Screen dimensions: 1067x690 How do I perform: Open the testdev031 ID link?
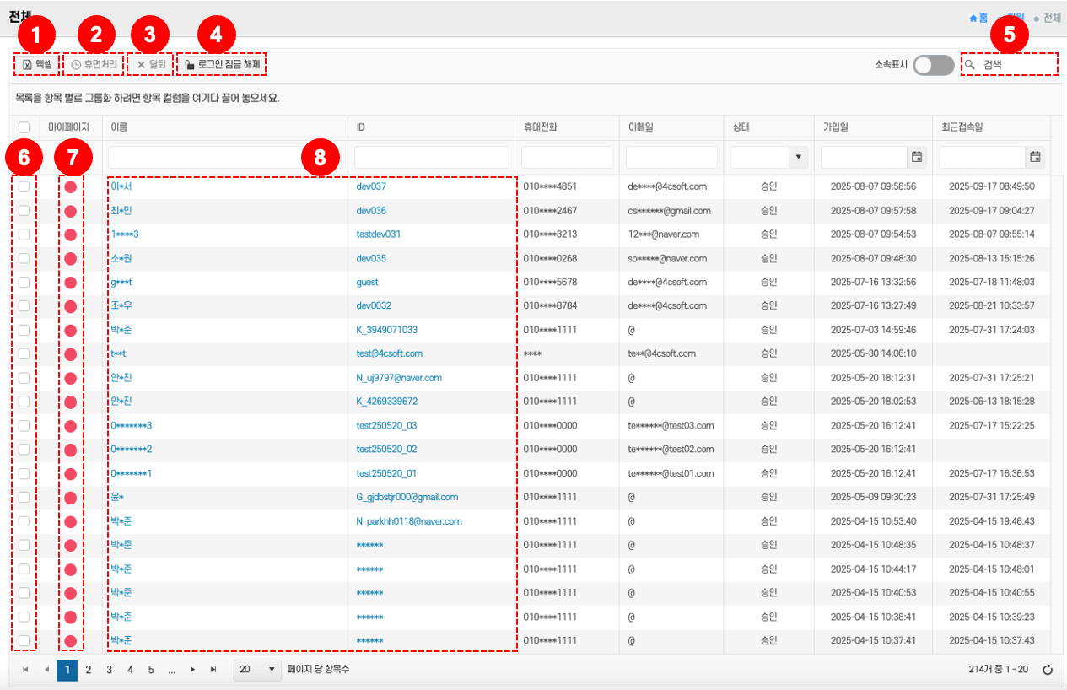pyautogui.click(x=378, y=234)
